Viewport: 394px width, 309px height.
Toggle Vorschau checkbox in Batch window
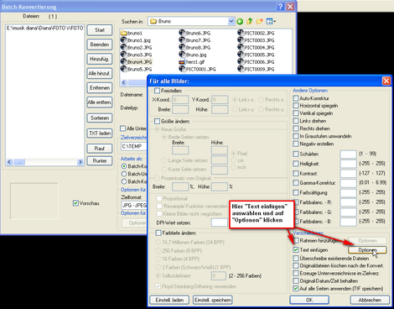click(75, 203)
